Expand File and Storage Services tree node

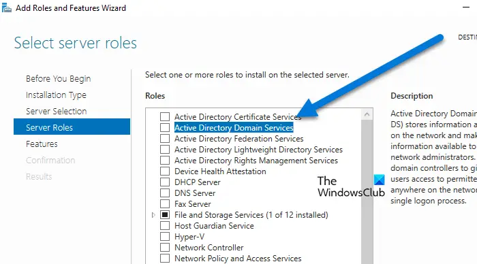click(153, 215)
